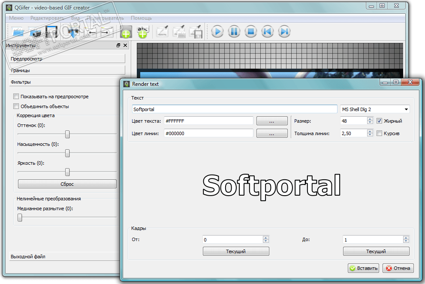Click the camera video toolbar icon
The width and height of the screenshot is (425, 284).
click(x=35, y=32)
